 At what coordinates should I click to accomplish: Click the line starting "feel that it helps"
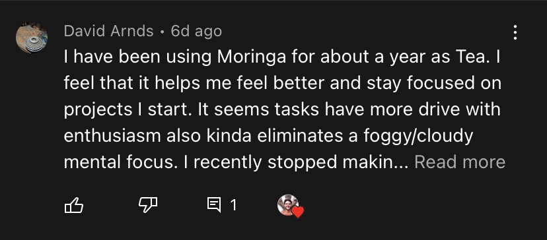[x=283, y=83]
